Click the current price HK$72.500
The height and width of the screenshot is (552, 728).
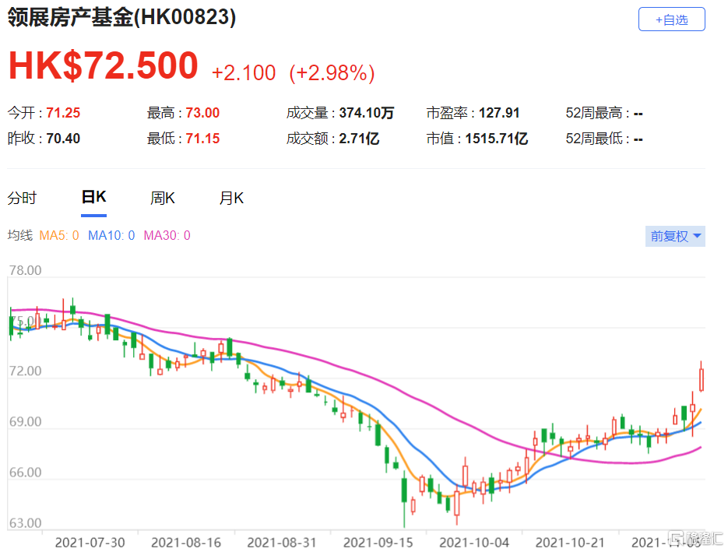coord(103,65)
